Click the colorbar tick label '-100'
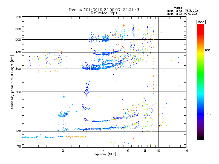This screenshot has width=219, height=164. pos(209,114)
